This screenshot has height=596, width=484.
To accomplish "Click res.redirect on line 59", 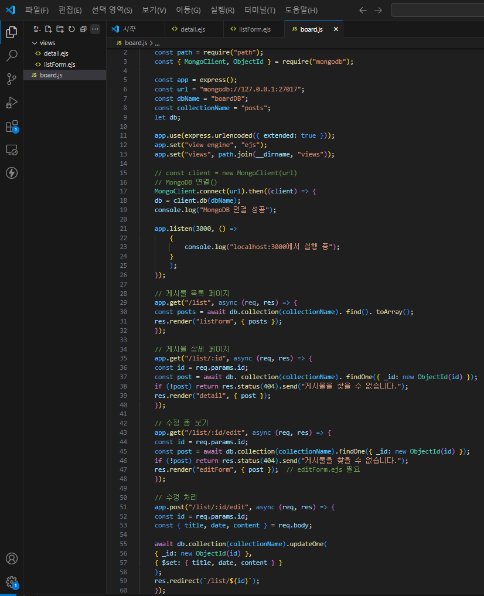I will [x=176, y=581].
